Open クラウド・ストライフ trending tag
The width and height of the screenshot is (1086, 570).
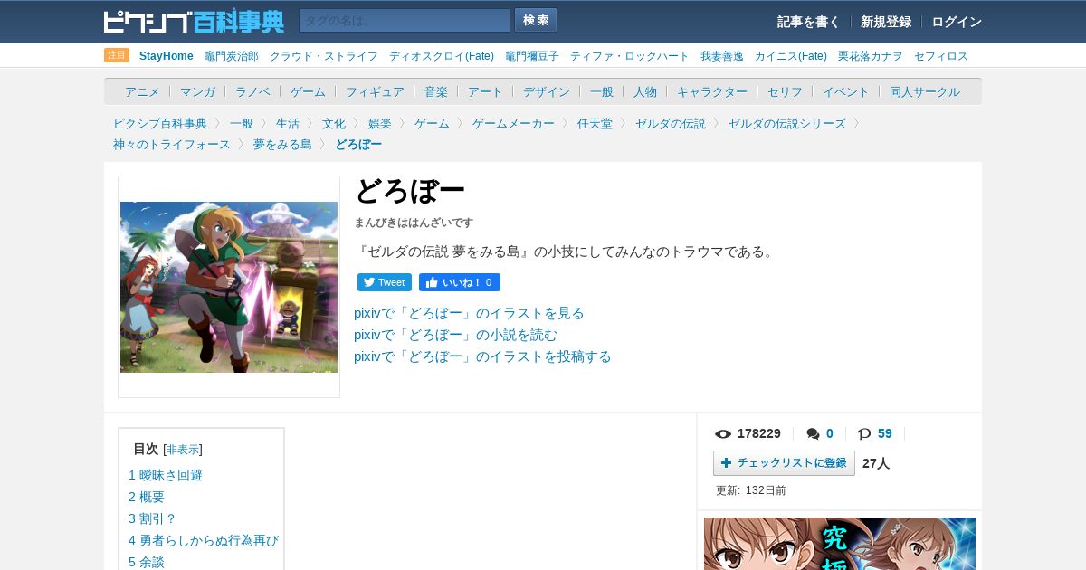tap(324, 56)
